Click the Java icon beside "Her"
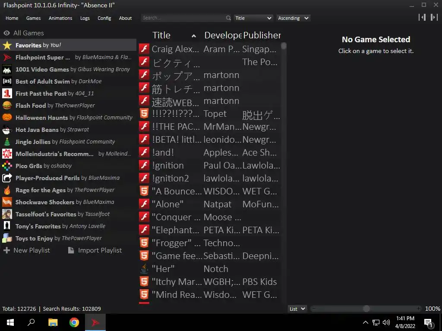Image resolution: width=442 pixels, height=331 pixels. click(144, 269)
